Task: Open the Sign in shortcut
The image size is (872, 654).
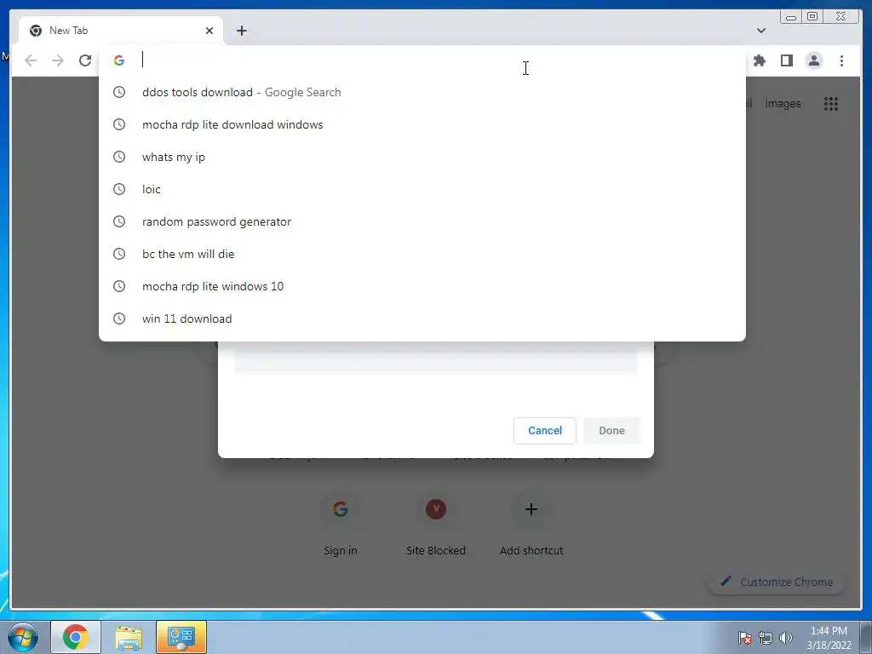Action: tap(341, 525)
